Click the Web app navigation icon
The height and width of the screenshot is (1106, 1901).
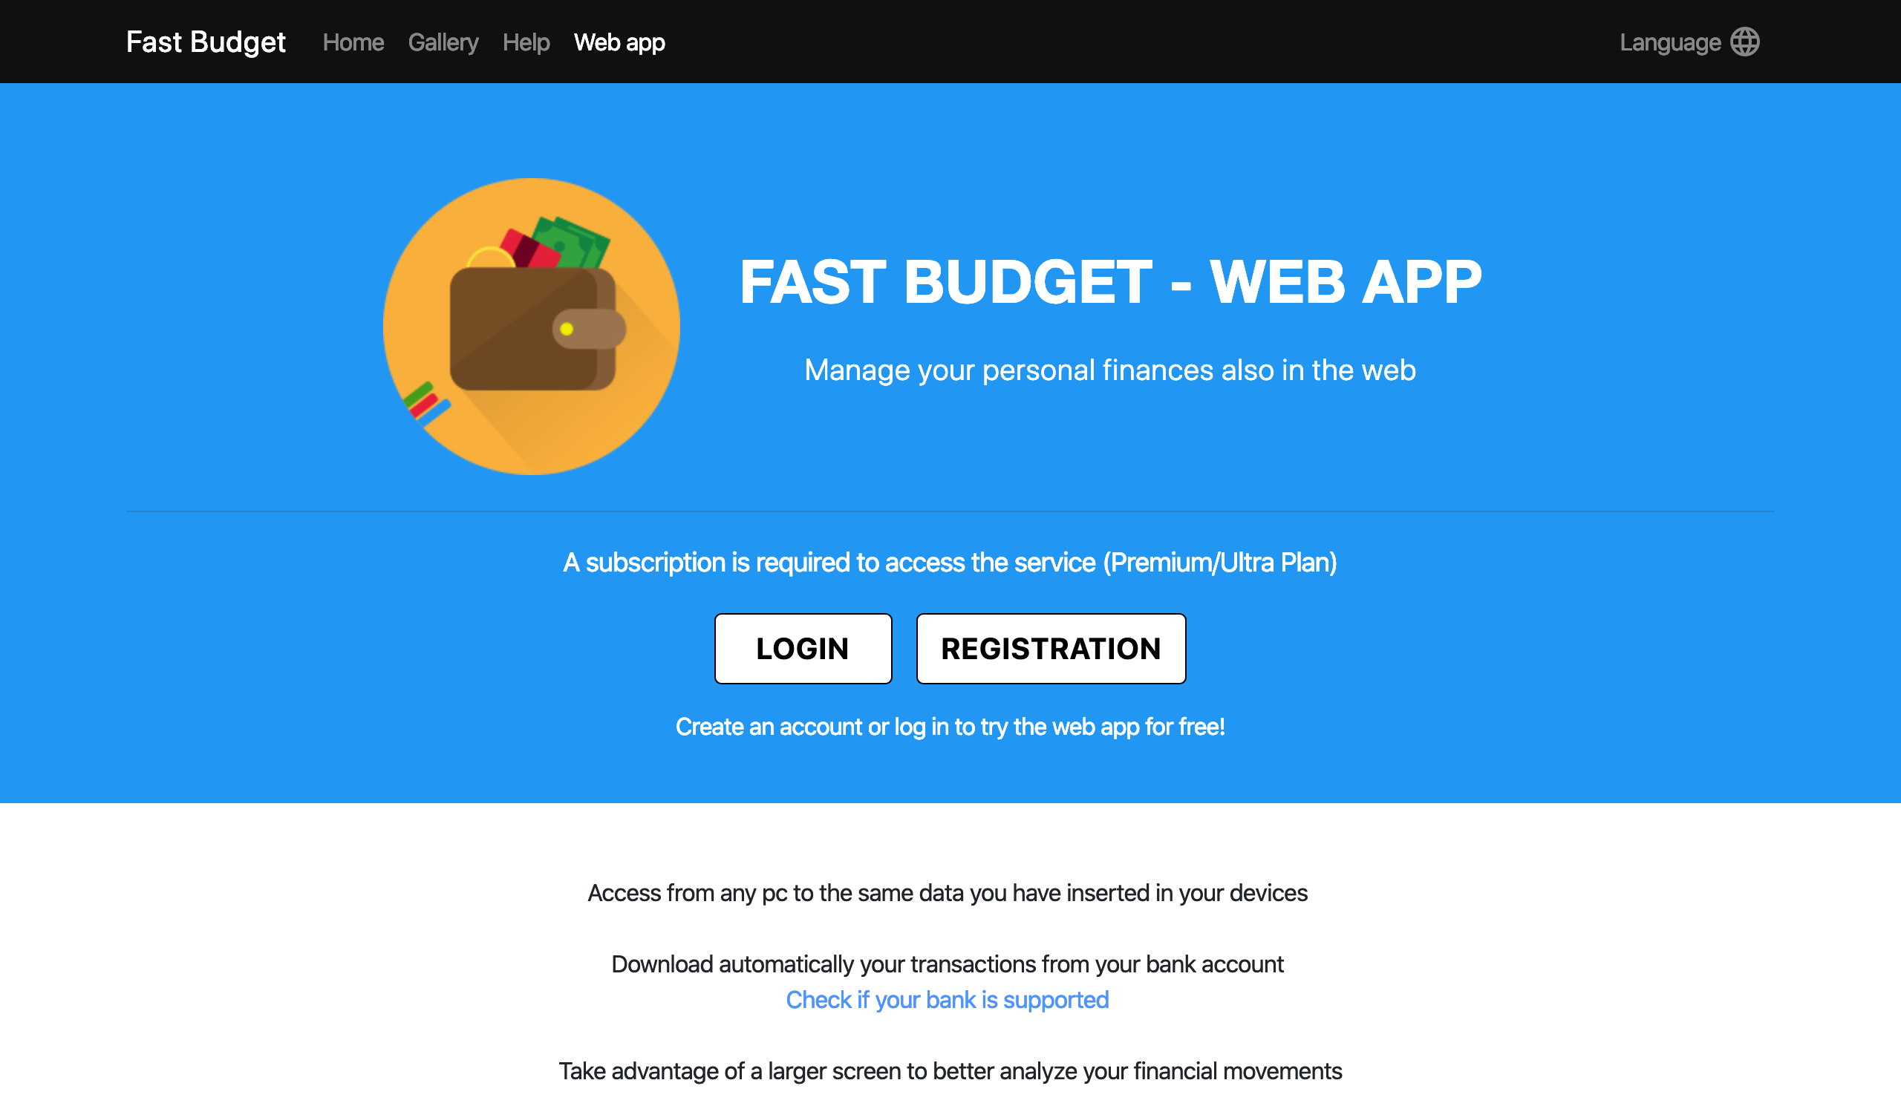click(620, 41)
